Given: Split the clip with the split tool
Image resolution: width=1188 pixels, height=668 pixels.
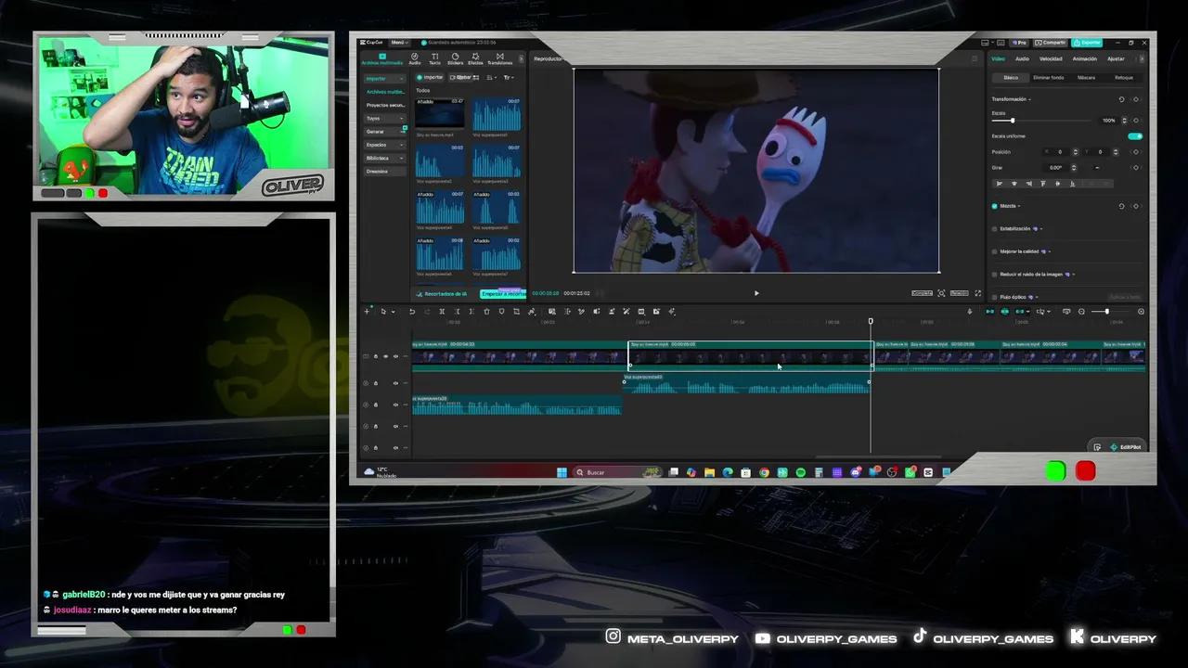Looking at the screenshot, I should [x=442, y=312].
